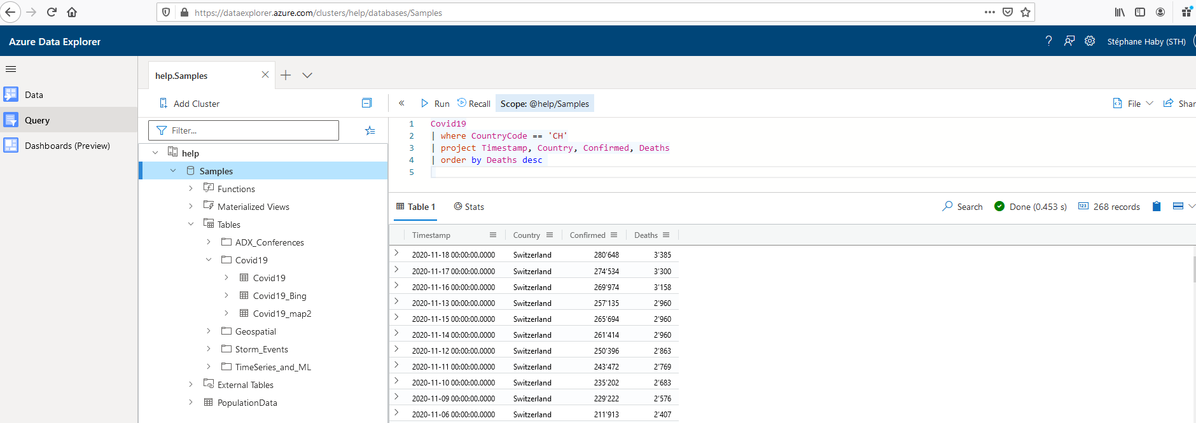Open the Stats tab
The height and width of the screenshot is (423, 1196).
point(469,207)
